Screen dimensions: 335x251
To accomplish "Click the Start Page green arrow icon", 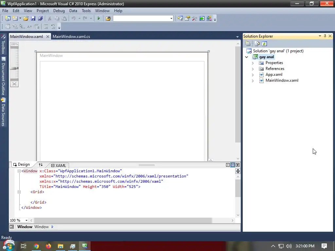I will pyautogui.click(x=202, y=18).
